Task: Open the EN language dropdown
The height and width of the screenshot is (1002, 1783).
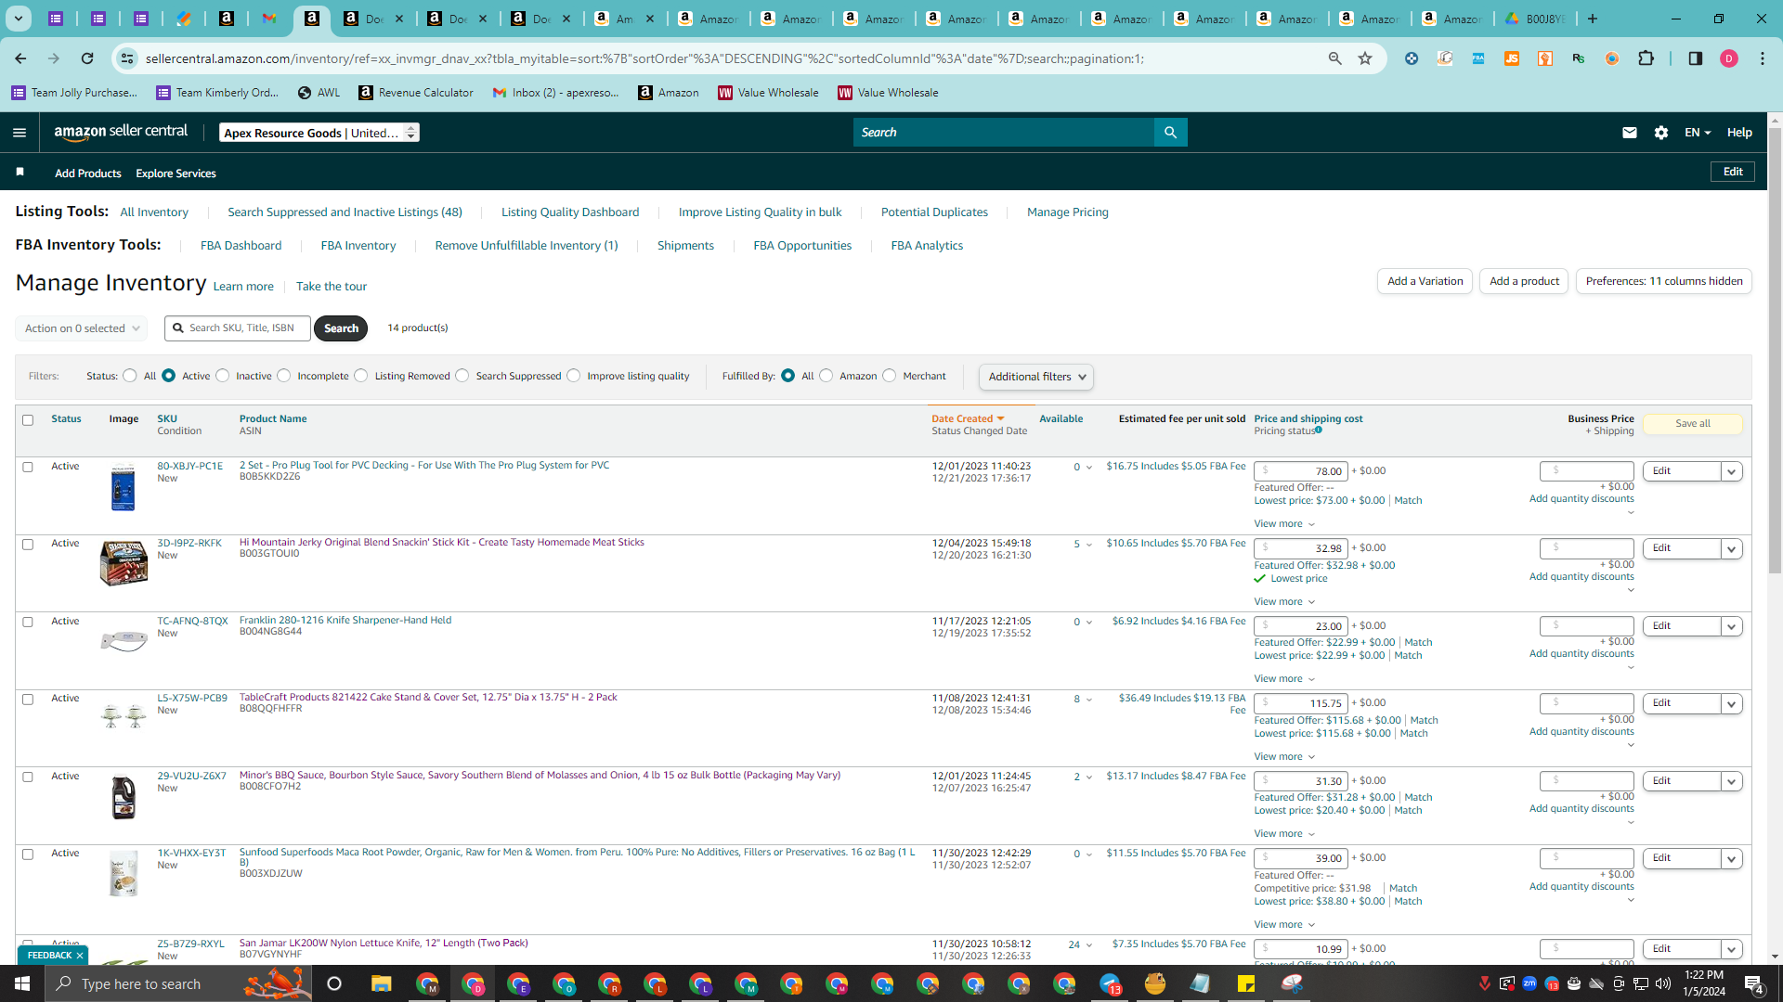Action: [x=1698, y=133]
